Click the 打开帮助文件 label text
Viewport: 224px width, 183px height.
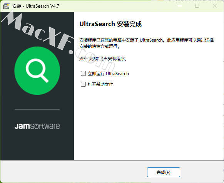coord(100,84)
